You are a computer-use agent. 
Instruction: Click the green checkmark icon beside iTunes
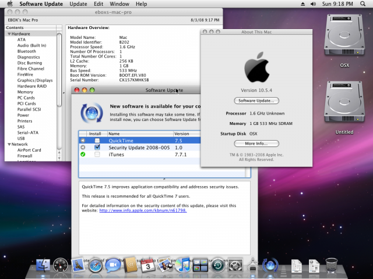tap(83, 154)
